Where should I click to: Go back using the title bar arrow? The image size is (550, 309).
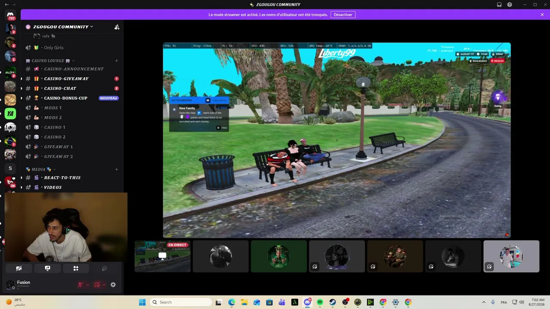click(x=6, y=4)
